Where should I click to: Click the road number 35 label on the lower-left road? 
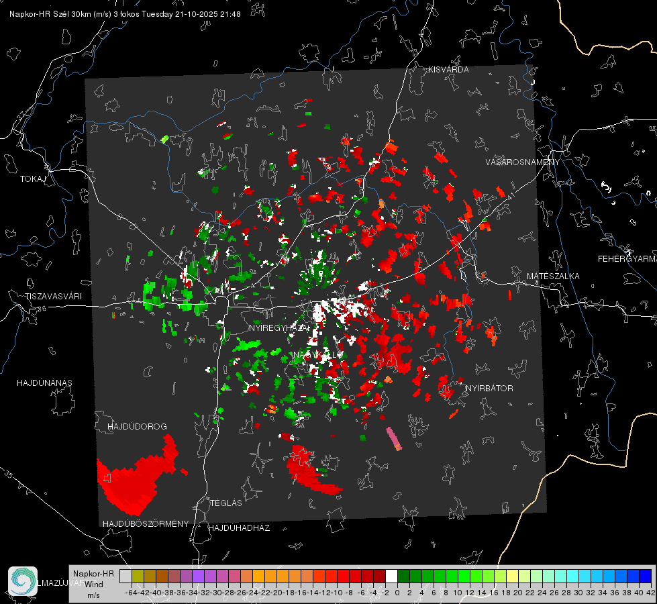pos(8,474)
